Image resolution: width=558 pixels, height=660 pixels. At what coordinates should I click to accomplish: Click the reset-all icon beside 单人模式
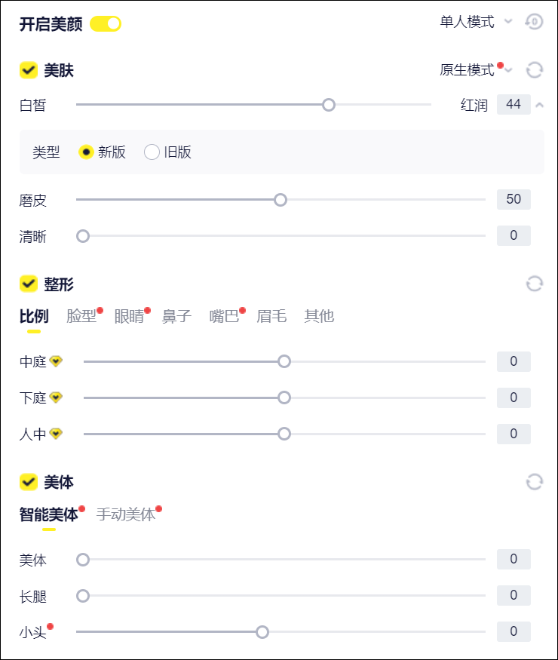[534, 22]
